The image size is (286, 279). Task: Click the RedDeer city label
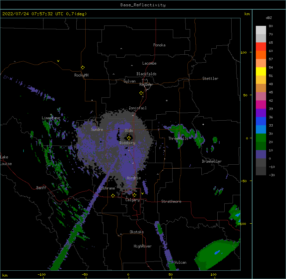[x=146, y=84]
